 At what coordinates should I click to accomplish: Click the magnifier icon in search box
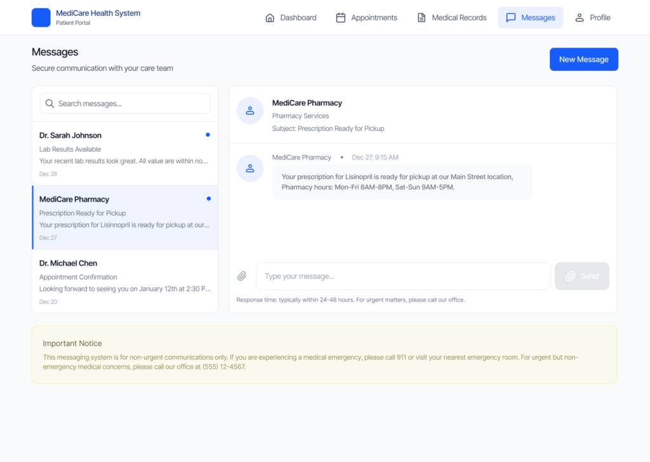(x=50, y=103)
